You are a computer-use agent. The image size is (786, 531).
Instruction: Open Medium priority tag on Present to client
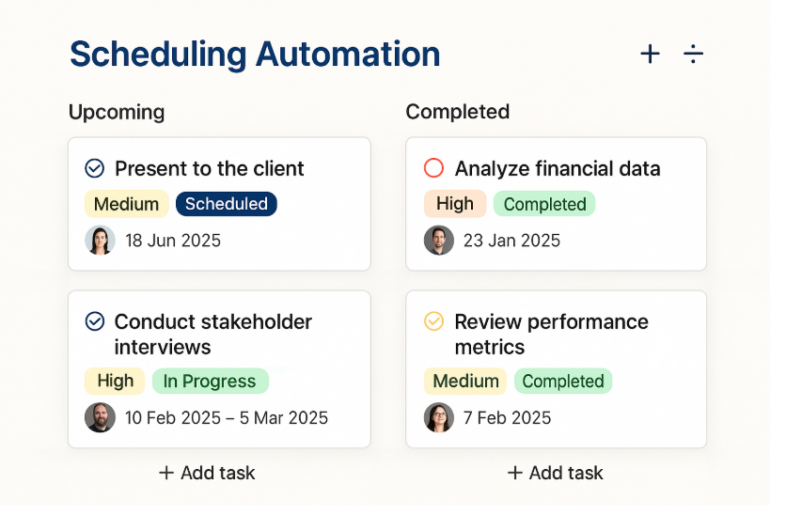tap(126, 204)
